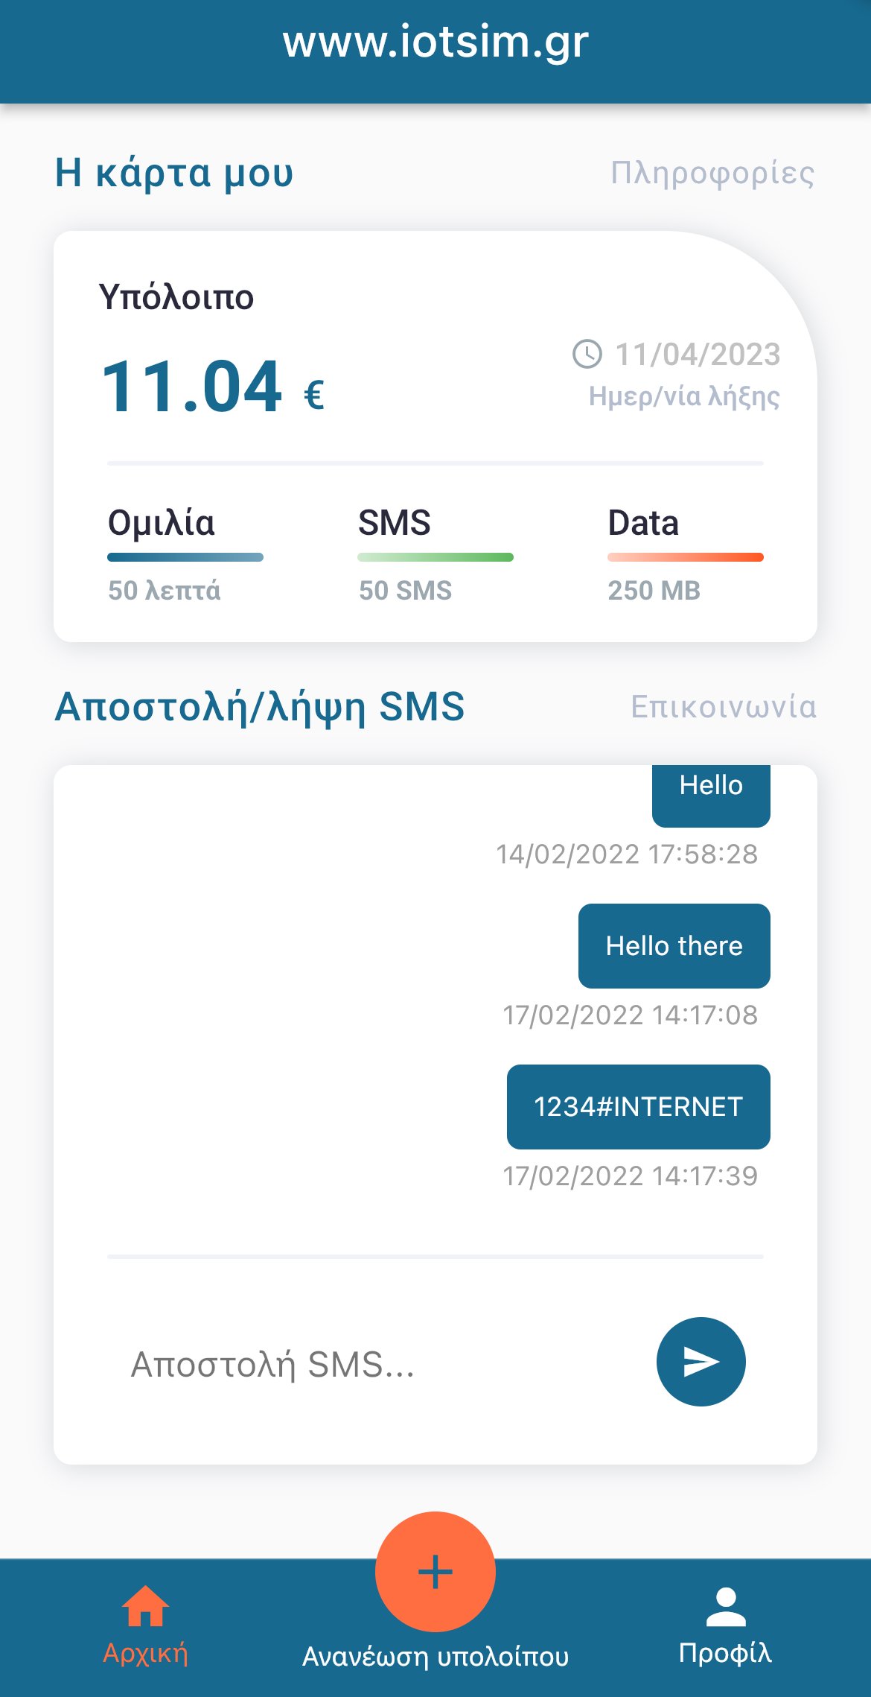Select the 1234#INTERNET message bubble
Screen dimensions: 871x1697
click(x=639, y=1107)
